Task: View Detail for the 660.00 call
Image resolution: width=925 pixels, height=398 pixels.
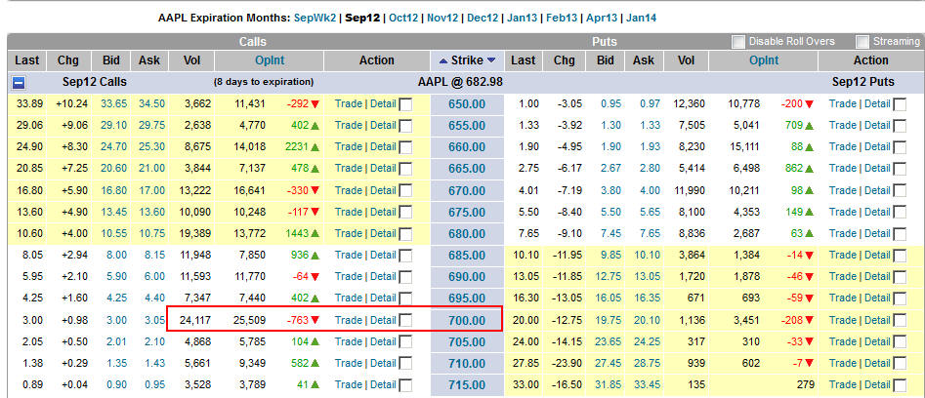Action: (384, 146)
